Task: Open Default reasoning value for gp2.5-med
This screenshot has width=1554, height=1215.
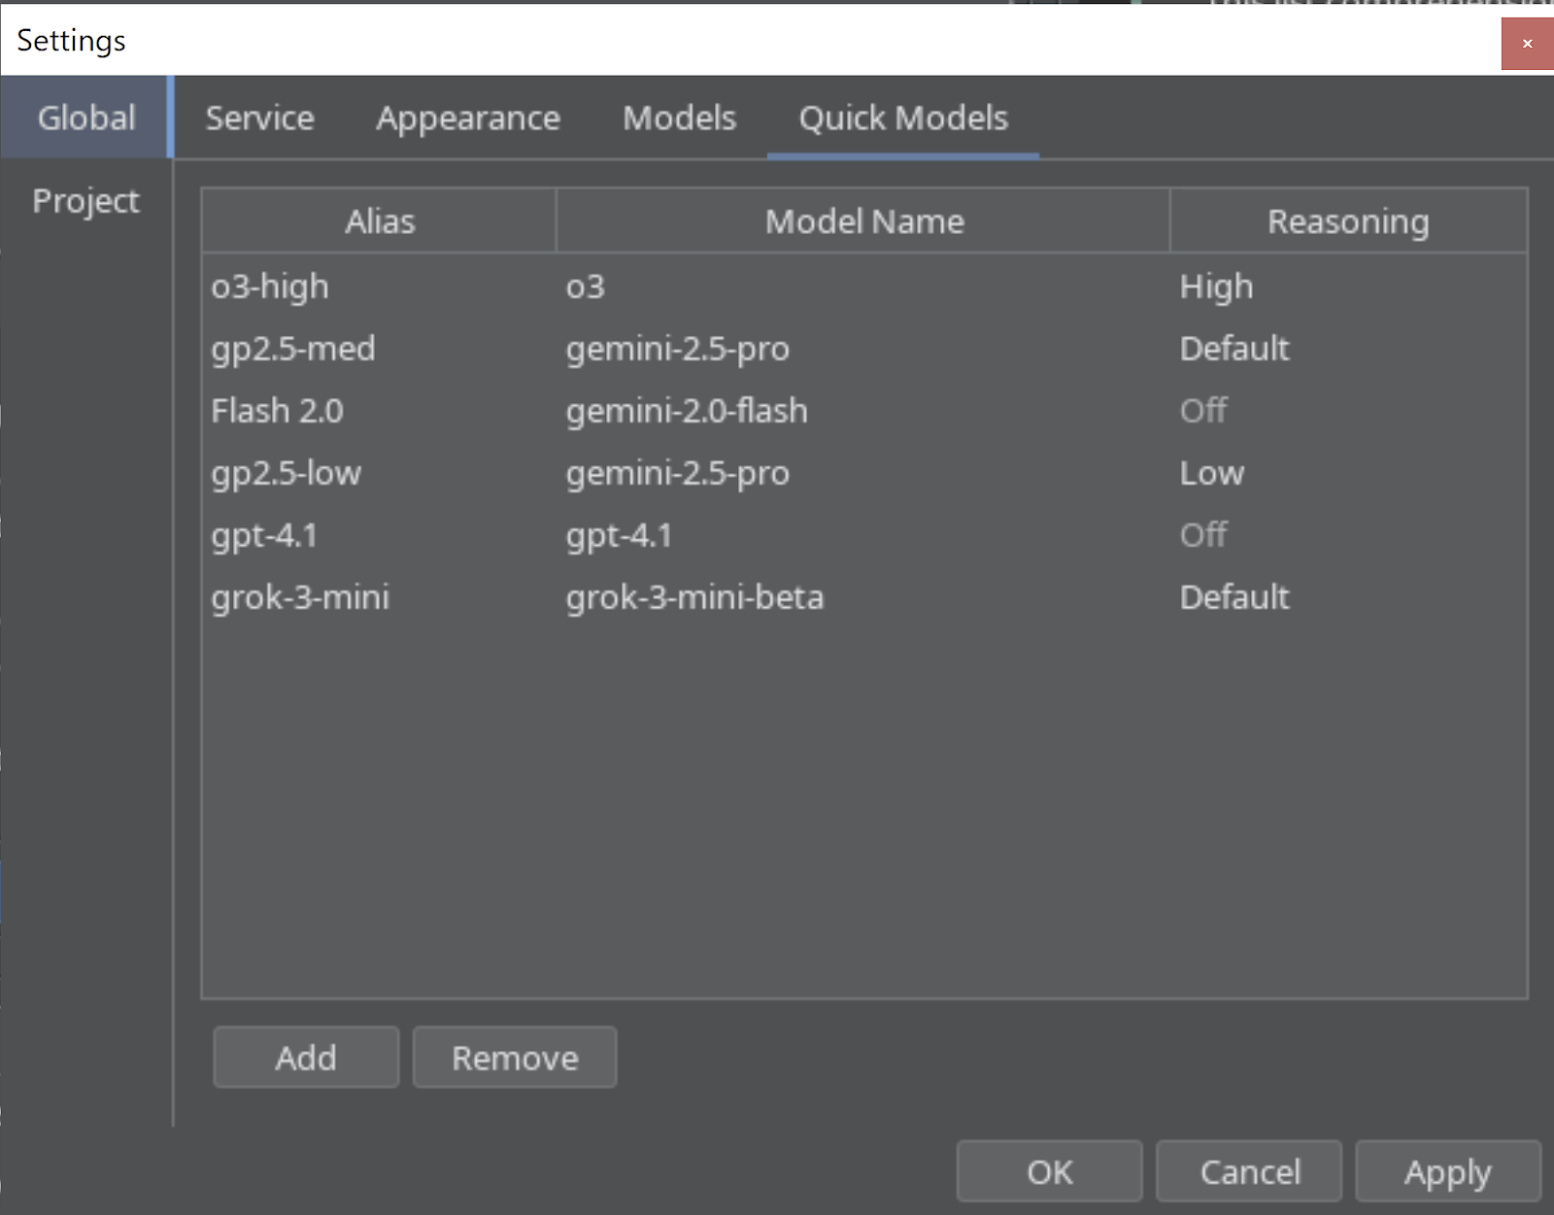Action: point(1349,349)
